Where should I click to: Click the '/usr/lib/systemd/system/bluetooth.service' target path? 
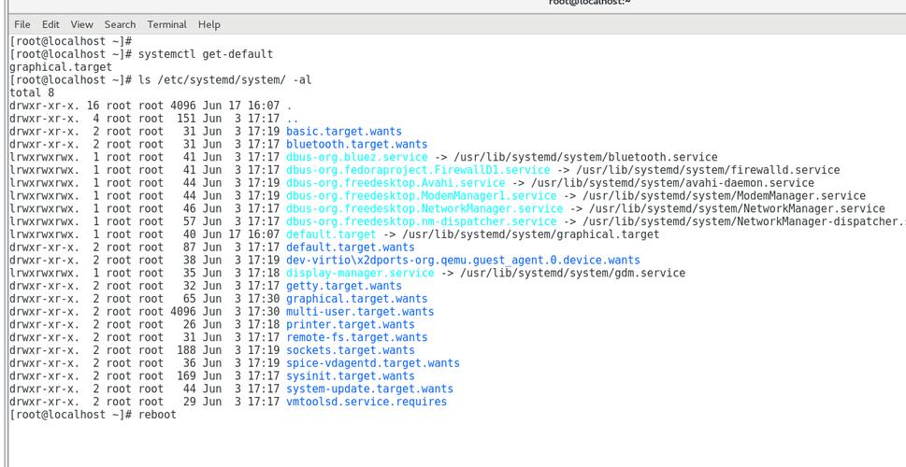(586, 157)
